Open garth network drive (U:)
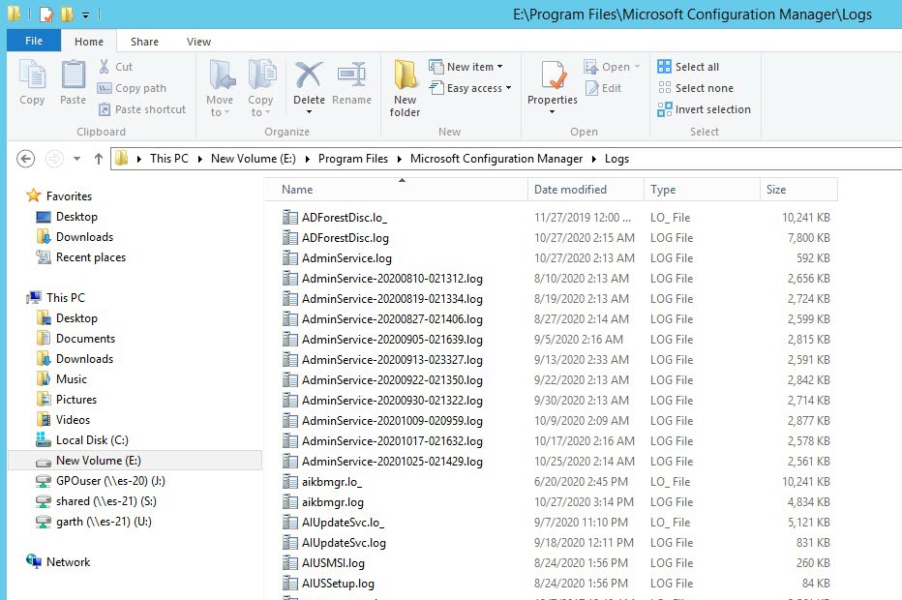Viewport: 902px width, 600px height. (93, 522)
